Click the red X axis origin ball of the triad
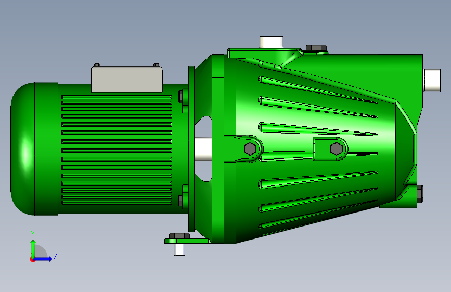 click(32, 259)
